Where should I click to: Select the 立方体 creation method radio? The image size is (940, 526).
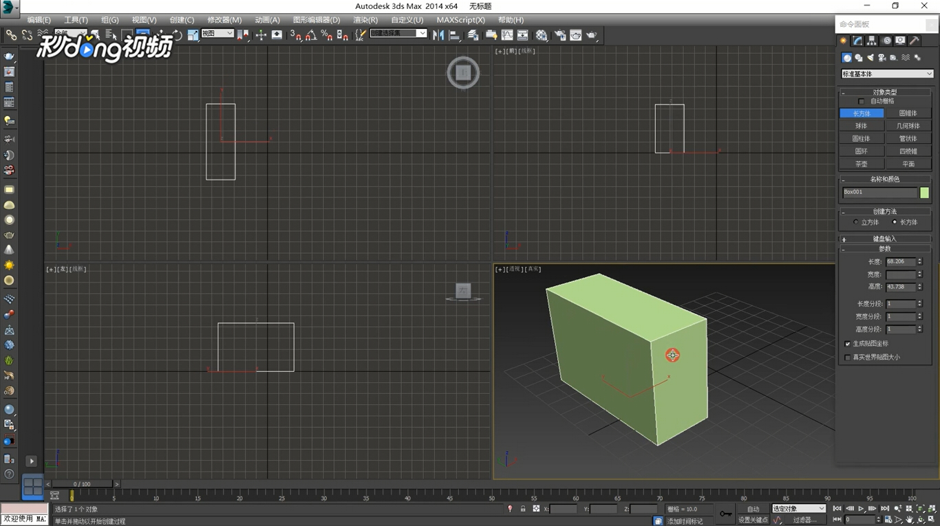[856, 222]
